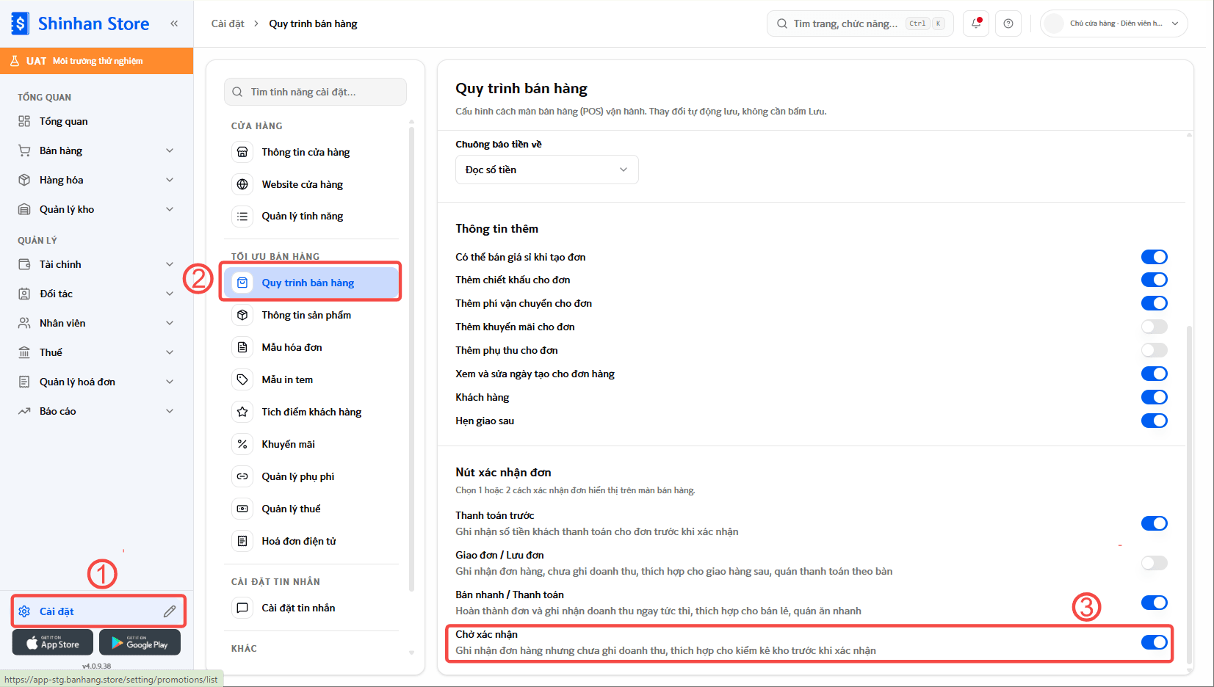
Task: Click the Thông tin cửa hàng store icon
Action: point(242,152)
